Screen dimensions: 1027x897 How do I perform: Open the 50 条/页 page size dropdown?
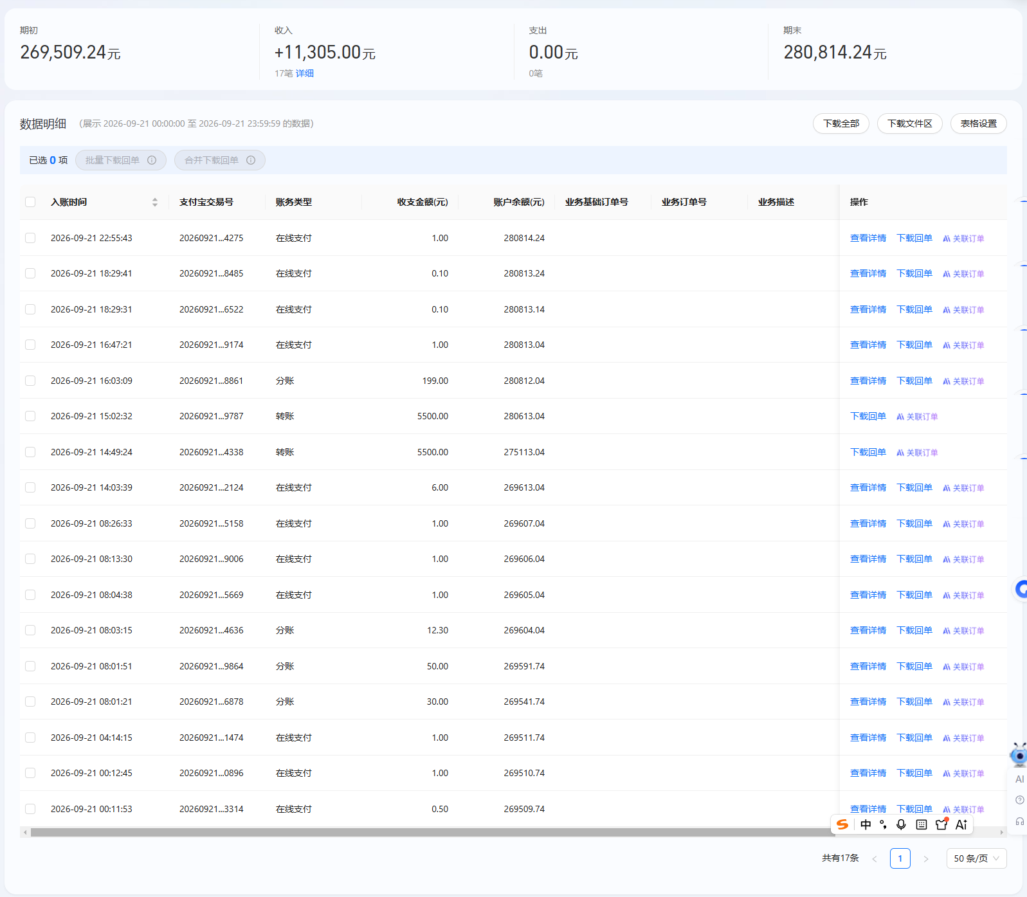click(976, 858)
